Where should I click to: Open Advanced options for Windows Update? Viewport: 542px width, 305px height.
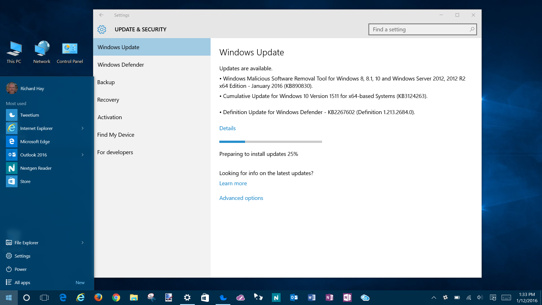click(x=241, y=198)
